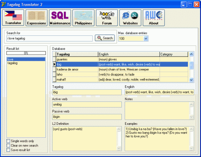Click the Category column header
201x157 pixels.
[x=174, y=54]
